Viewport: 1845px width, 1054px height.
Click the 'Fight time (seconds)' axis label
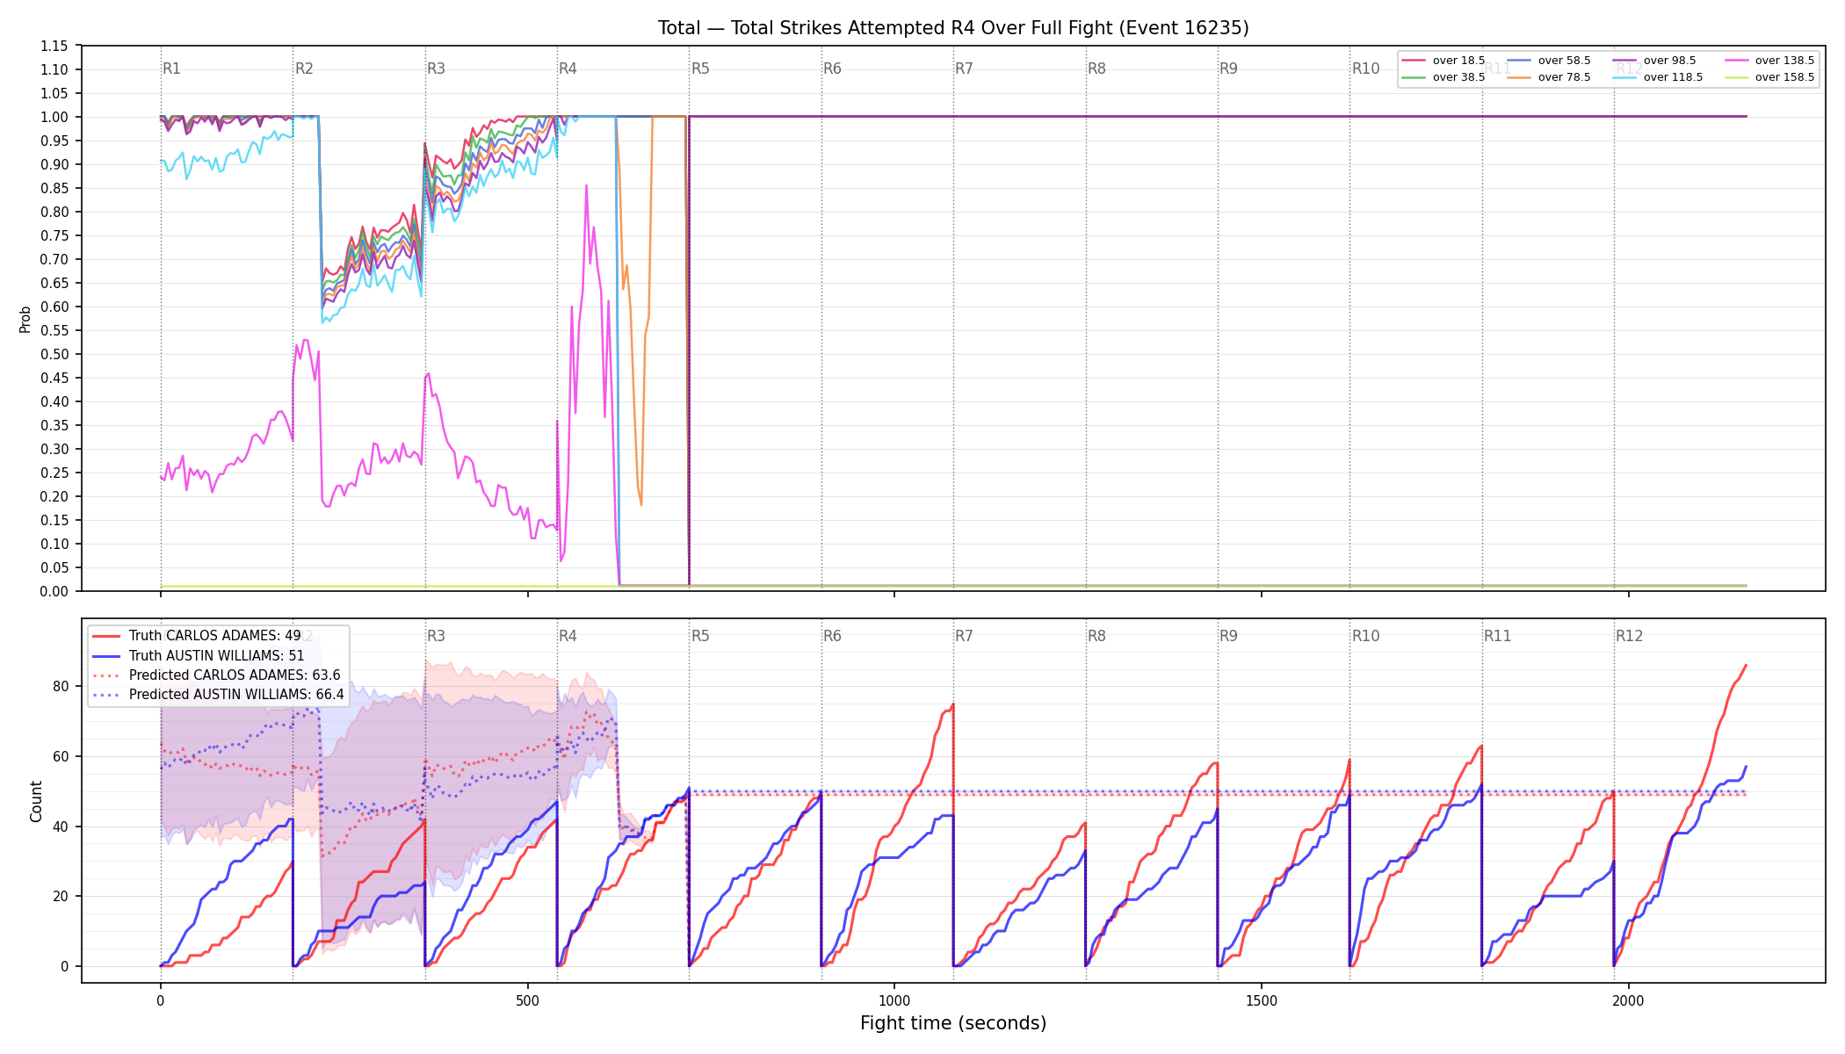[953, 1023]
